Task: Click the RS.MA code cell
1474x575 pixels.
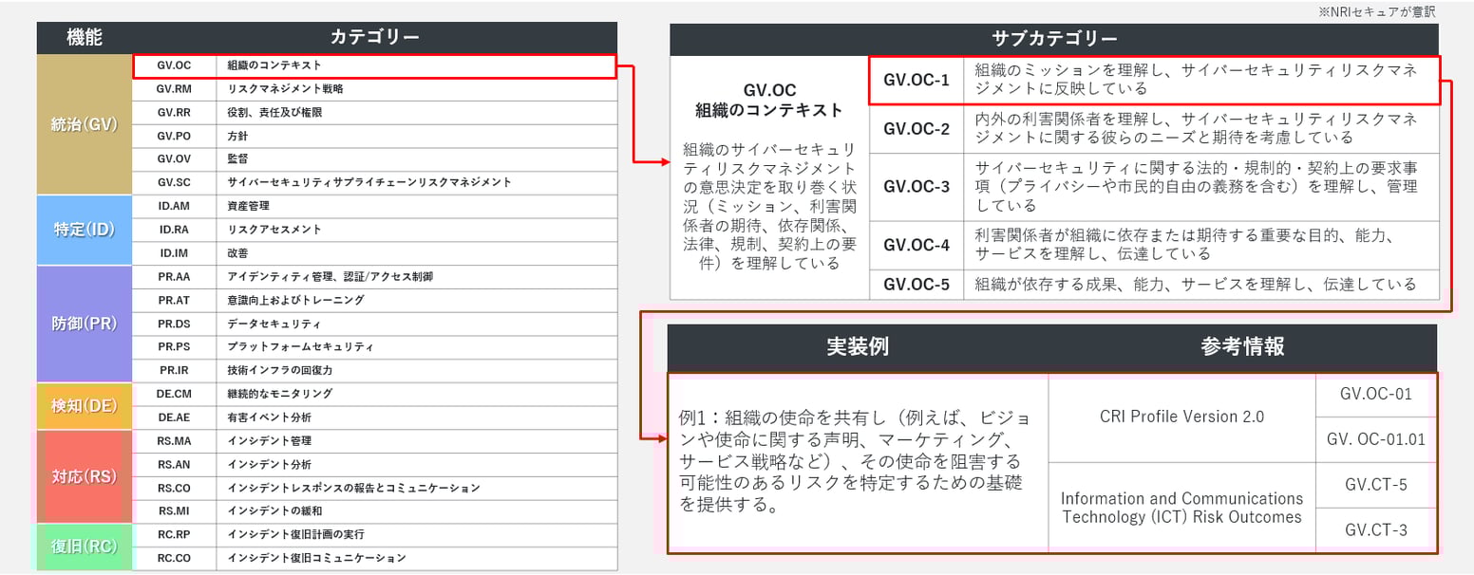Action: pos(175,441)
